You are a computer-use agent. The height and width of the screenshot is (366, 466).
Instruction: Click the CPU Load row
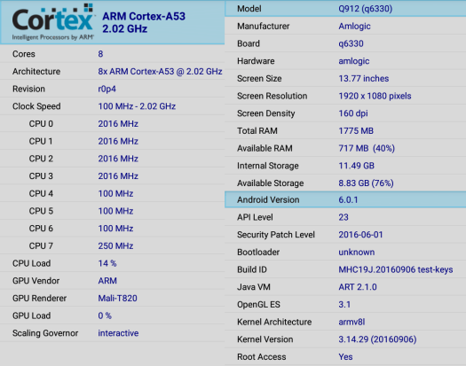coord(113,263)
